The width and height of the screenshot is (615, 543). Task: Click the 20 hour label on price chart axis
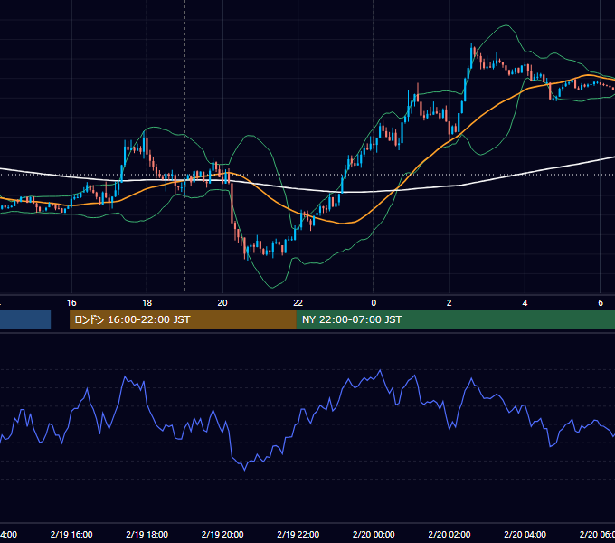tap(222, 303)
